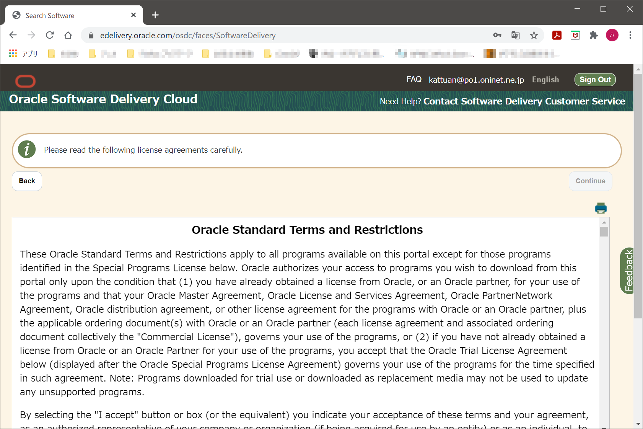Minimize the browser window
The height and width of the screenshot is (429, 643).
578,9
